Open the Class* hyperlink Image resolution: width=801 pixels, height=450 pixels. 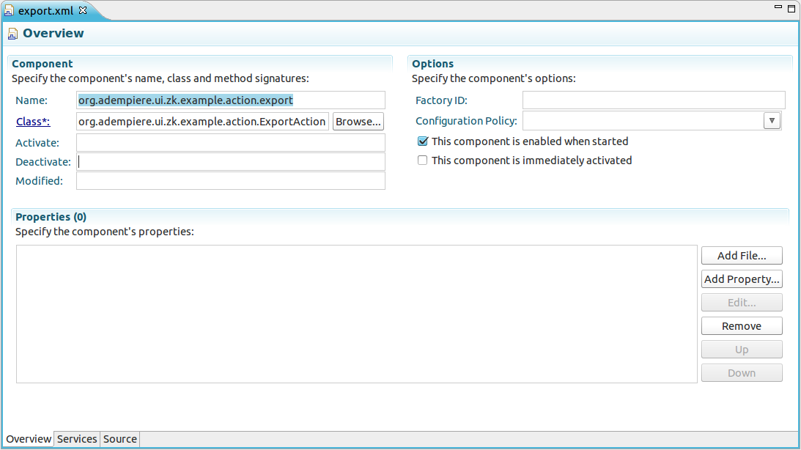click(32, 122)
